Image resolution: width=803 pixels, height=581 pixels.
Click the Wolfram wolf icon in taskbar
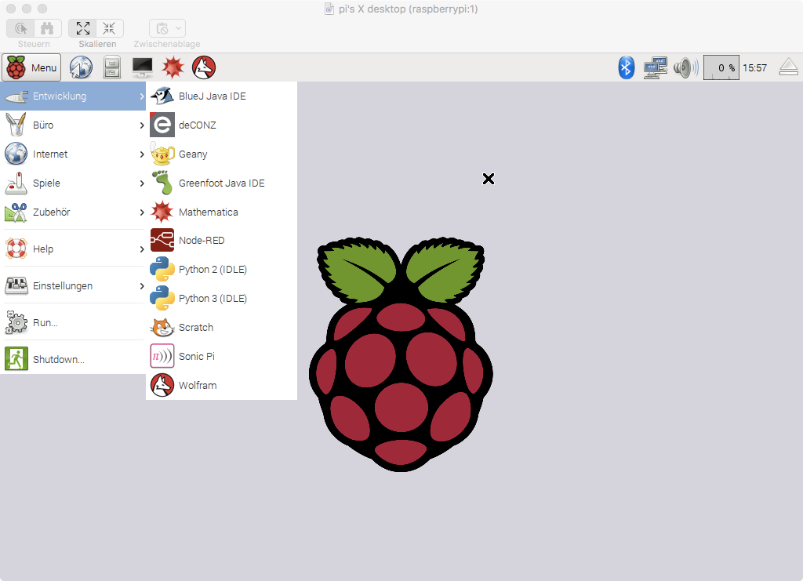pyautogui.click(x=204, y=67)
